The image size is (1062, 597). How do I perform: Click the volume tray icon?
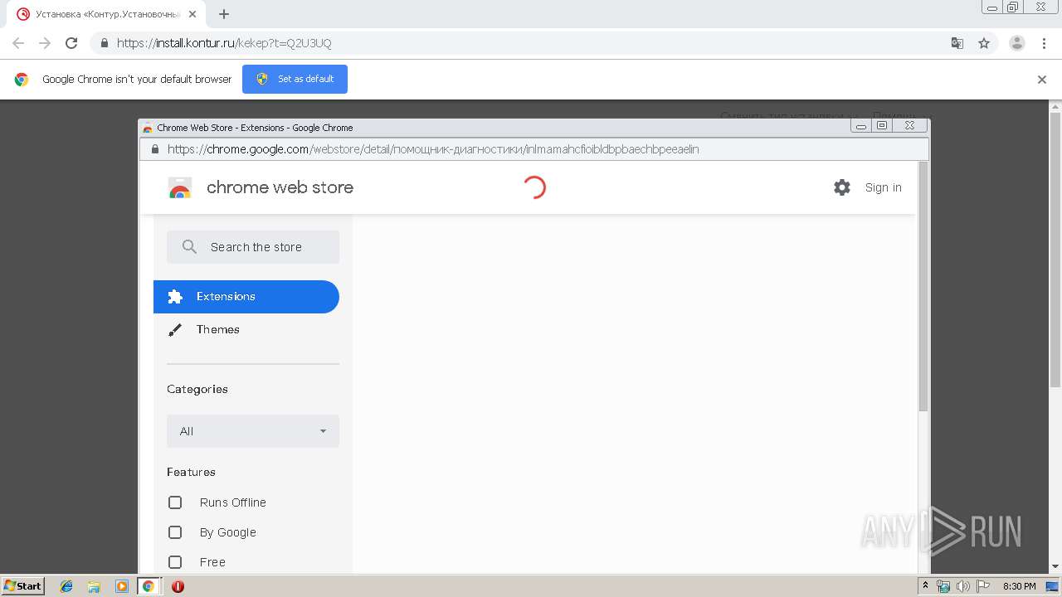pos(963,586)
